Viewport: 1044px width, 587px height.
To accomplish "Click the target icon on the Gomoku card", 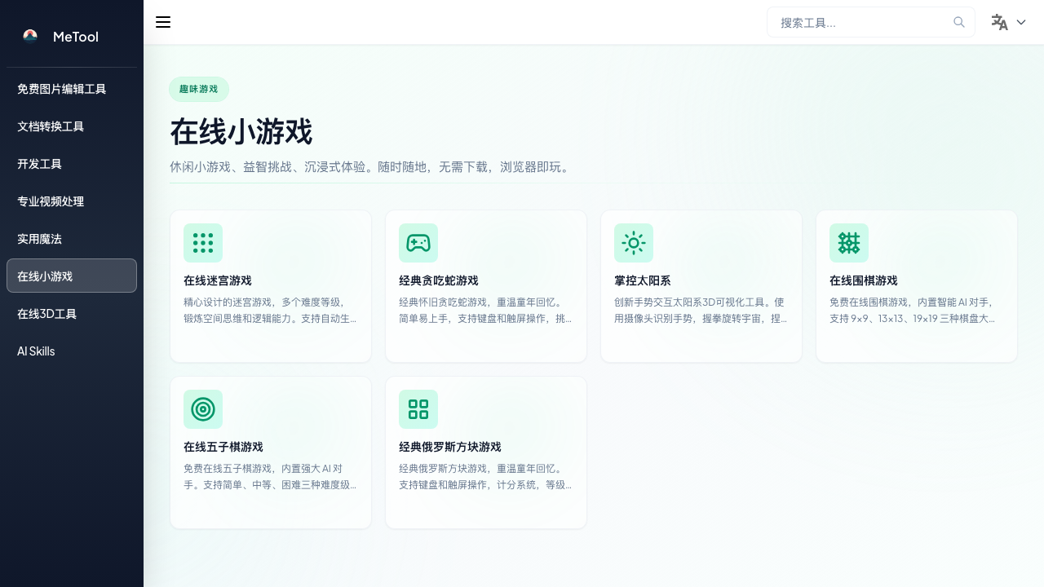I will pyautogui.click(x=203, y=409).
